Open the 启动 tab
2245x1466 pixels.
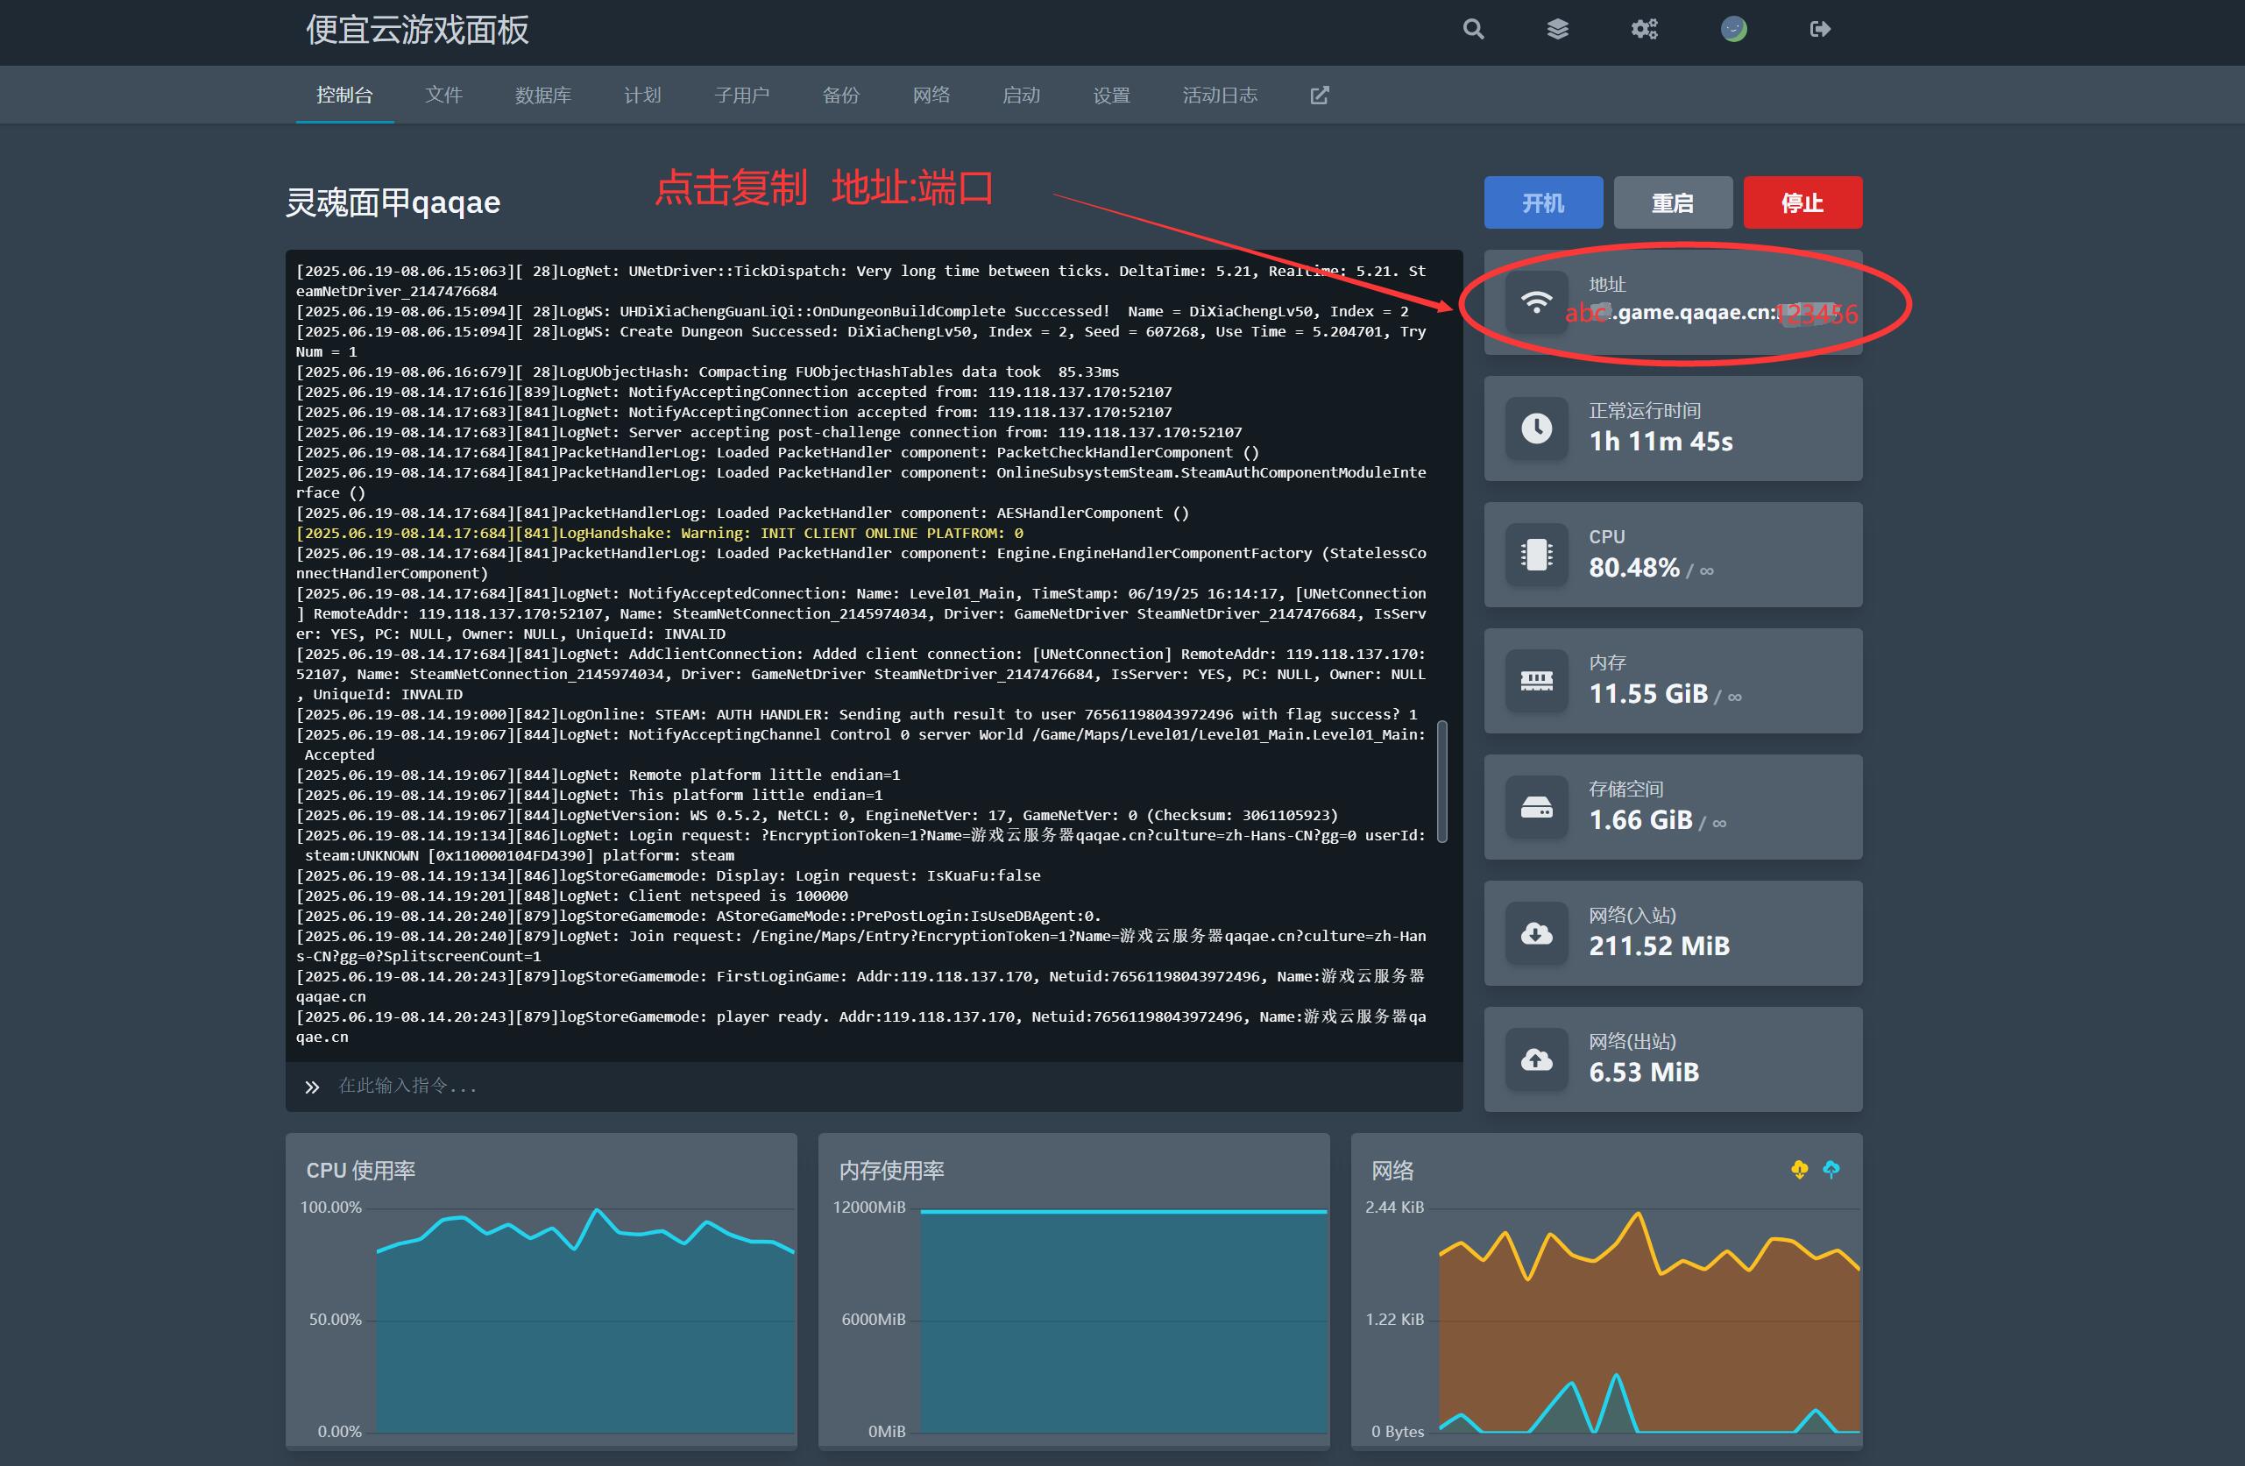click(1021, 96)
